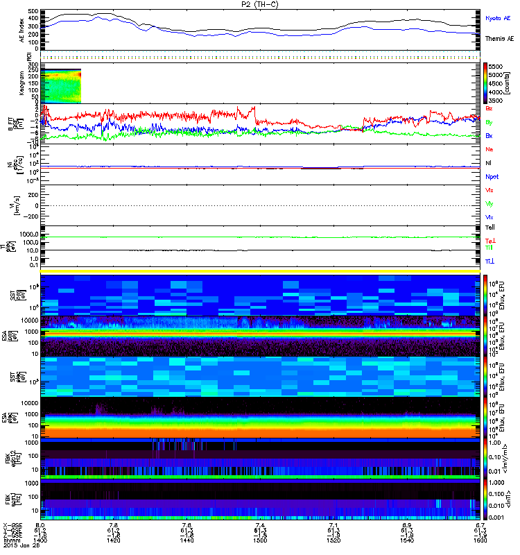The image size is (520, 555).
Task: Select the black 'Te‖' legend label
Action: point(490,228)
